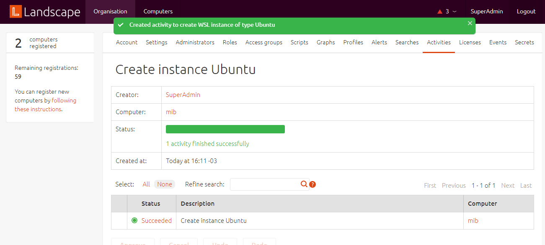Click Logout
The image size is (545, 245).
526,12
